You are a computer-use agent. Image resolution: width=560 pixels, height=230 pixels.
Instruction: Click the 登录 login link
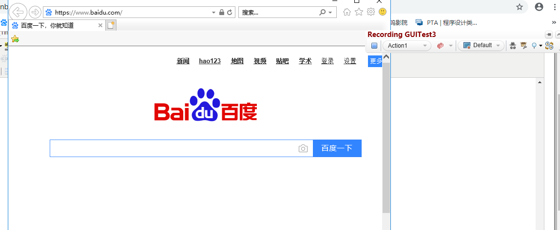coord(328,61)
